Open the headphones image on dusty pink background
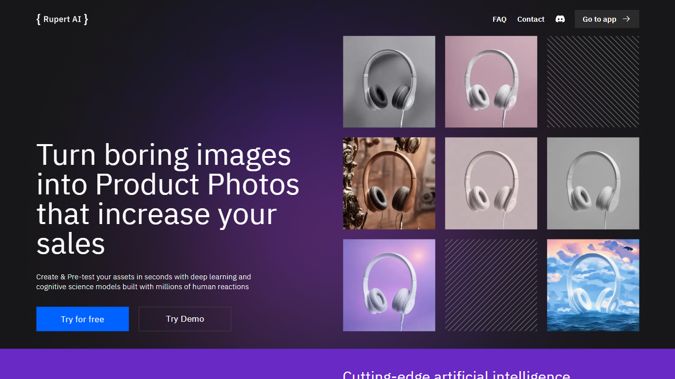The width and height of the screenshot is (675, 379). point(491,82)
